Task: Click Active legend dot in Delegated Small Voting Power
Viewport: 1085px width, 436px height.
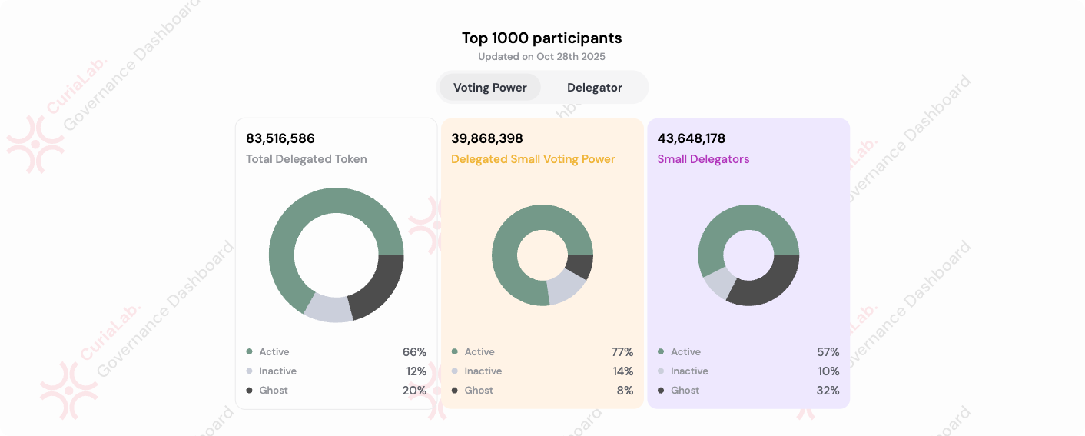Action: [455, 352]
